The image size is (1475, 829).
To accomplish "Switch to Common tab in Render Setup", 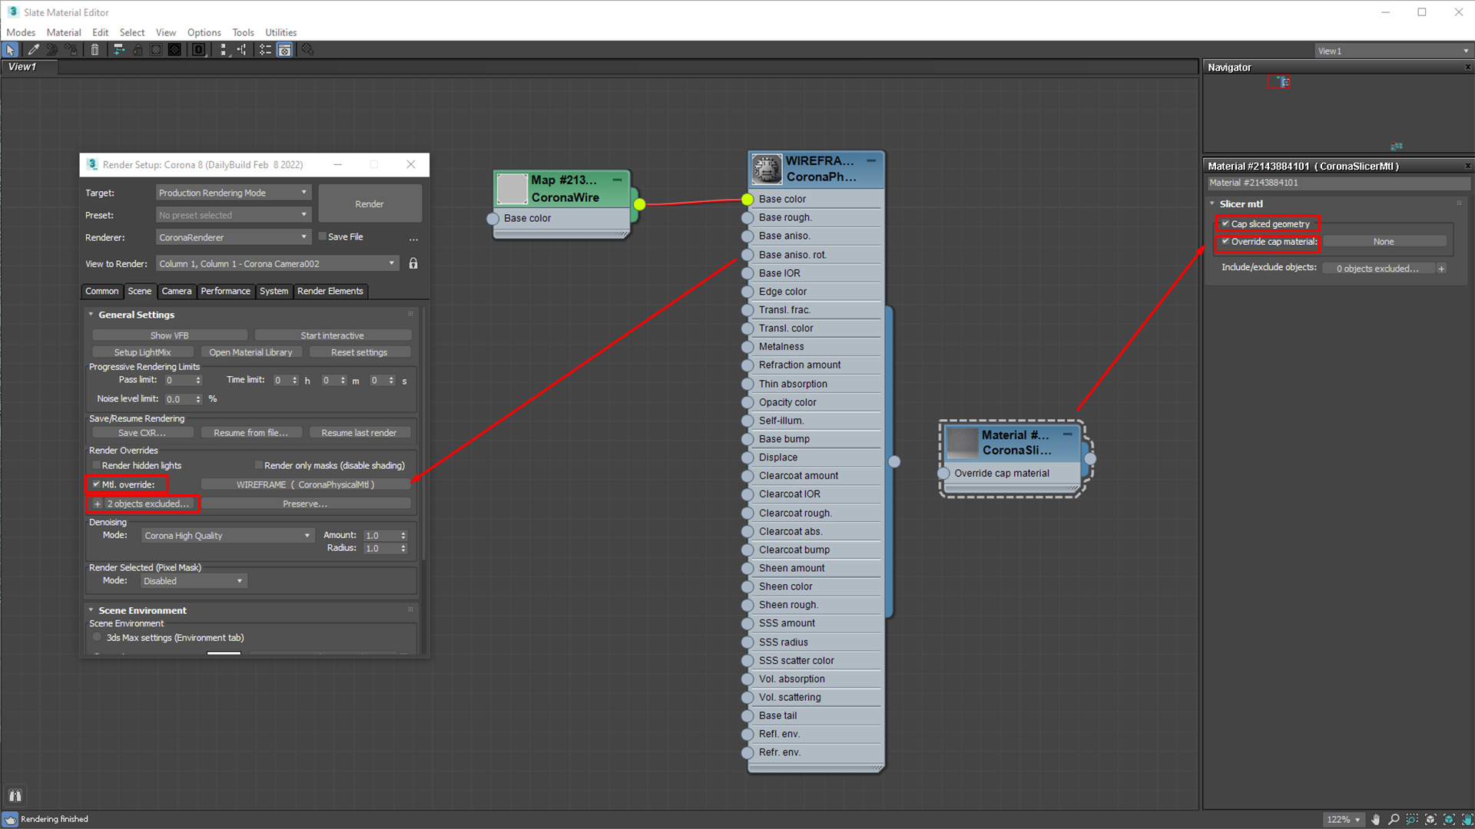I will [x=101, y=291].
